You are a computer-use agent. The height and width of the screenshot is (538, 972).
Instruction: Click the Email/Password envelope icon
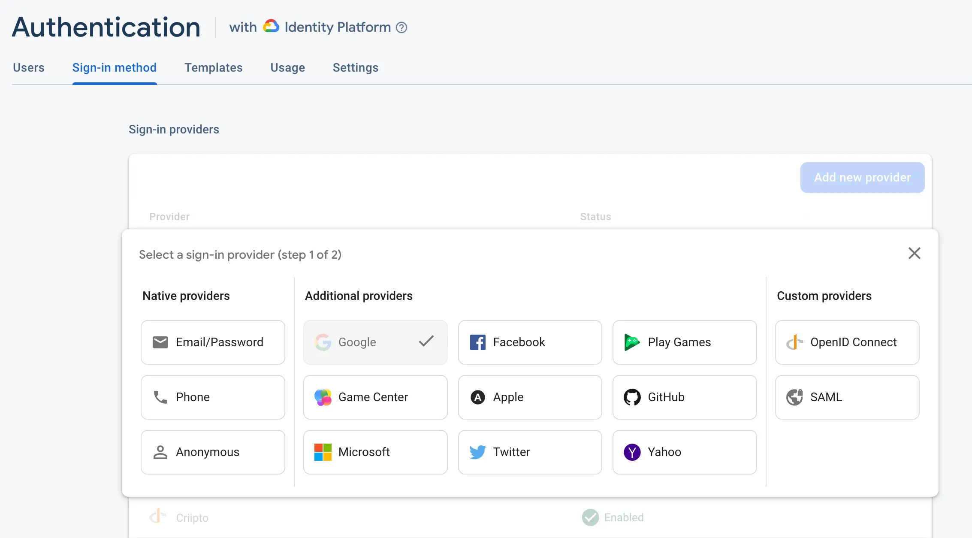160,342
